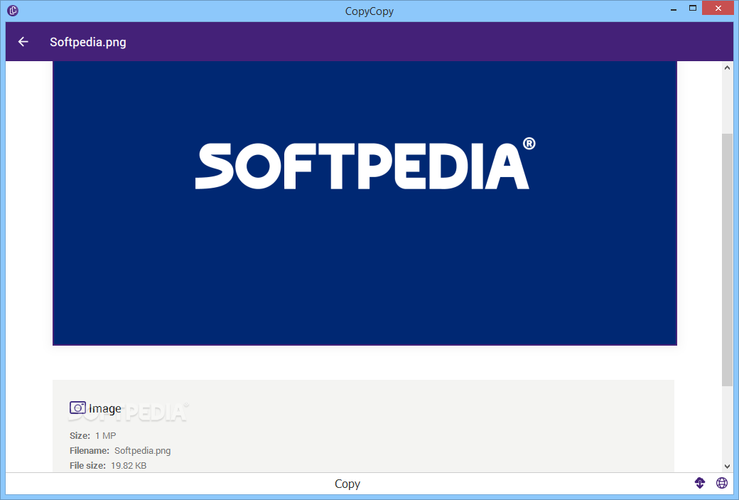Screen dimensions: 739x500
Task: Go back using the left arrow
Action: 23,42
